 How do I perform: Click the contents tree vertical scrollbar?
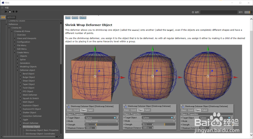[61, 43]
